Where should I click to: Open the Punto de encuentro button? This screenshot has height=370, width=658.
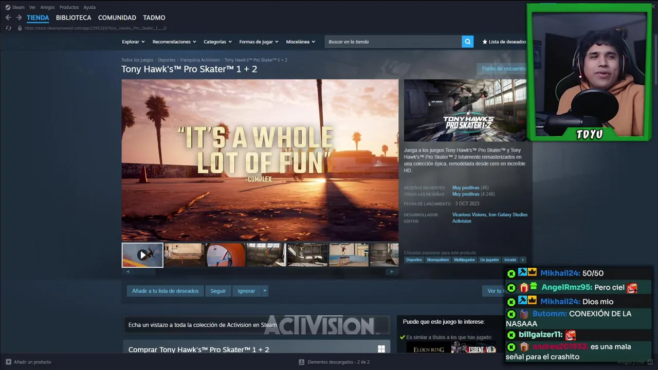click(503, 68)
